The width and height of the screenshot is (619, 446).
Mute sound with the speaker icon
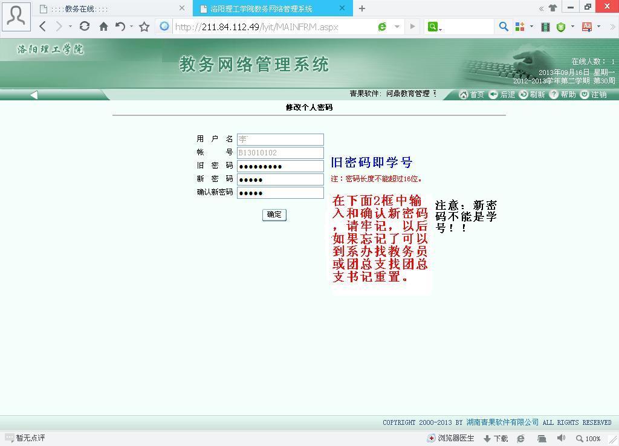coord(561,438)
